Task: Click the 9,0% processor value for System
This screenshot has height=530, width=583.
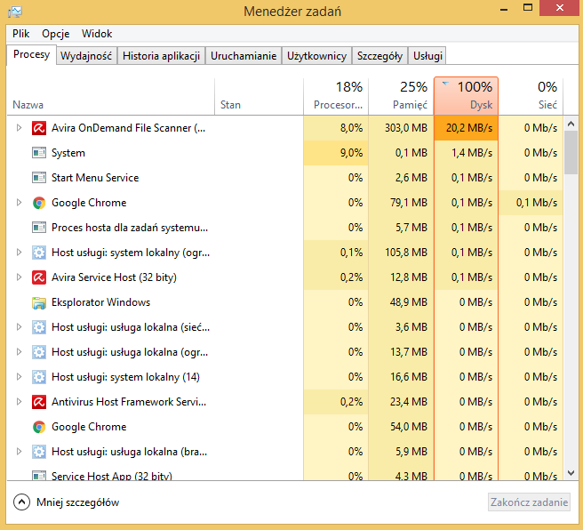Action: 351,153
